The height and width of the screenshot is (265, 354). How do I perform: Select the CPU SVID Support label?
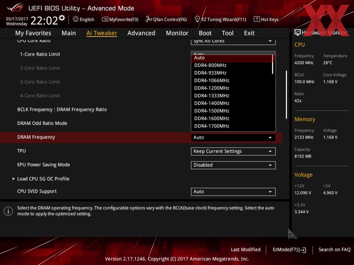tap(37, 191)
